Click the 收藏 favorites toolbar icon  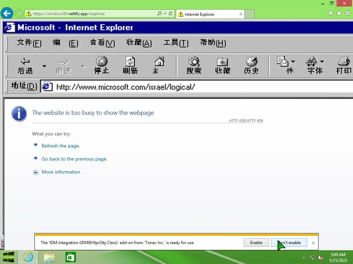click(x=222, y=65)
